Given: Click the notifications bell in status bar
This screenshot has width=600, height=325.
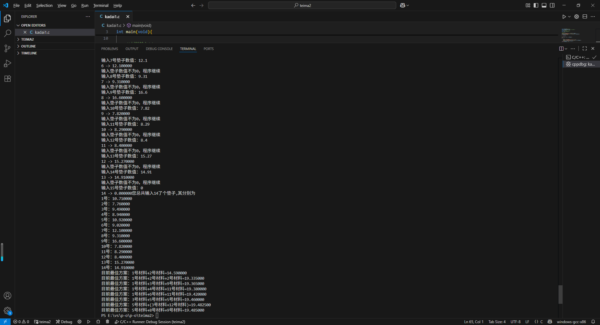Looking at the screenshot, I should [x=593, y=322].
